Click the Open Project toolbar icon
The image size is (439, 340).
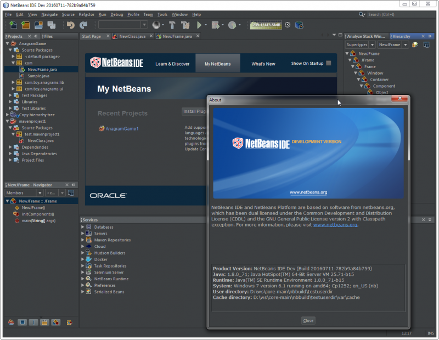[x=38, y=25]
